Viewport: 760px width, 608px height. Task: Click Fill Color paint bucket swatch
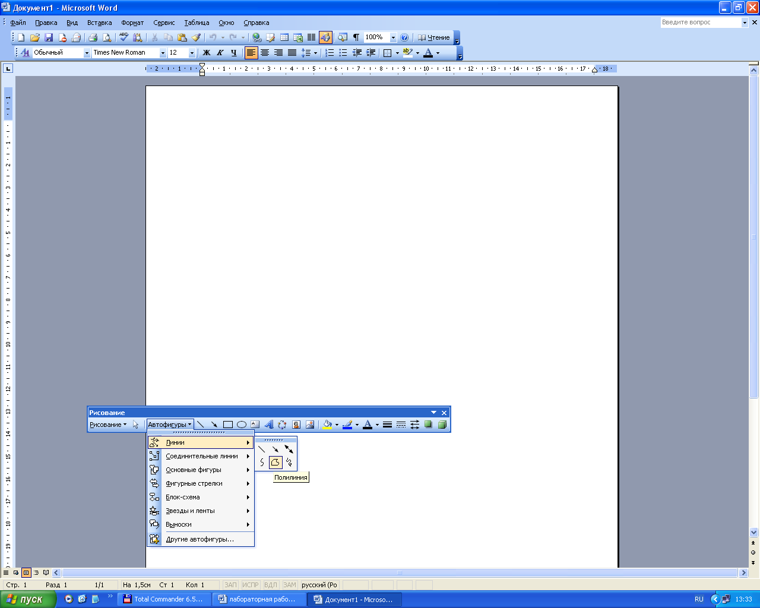pos(327,425)
